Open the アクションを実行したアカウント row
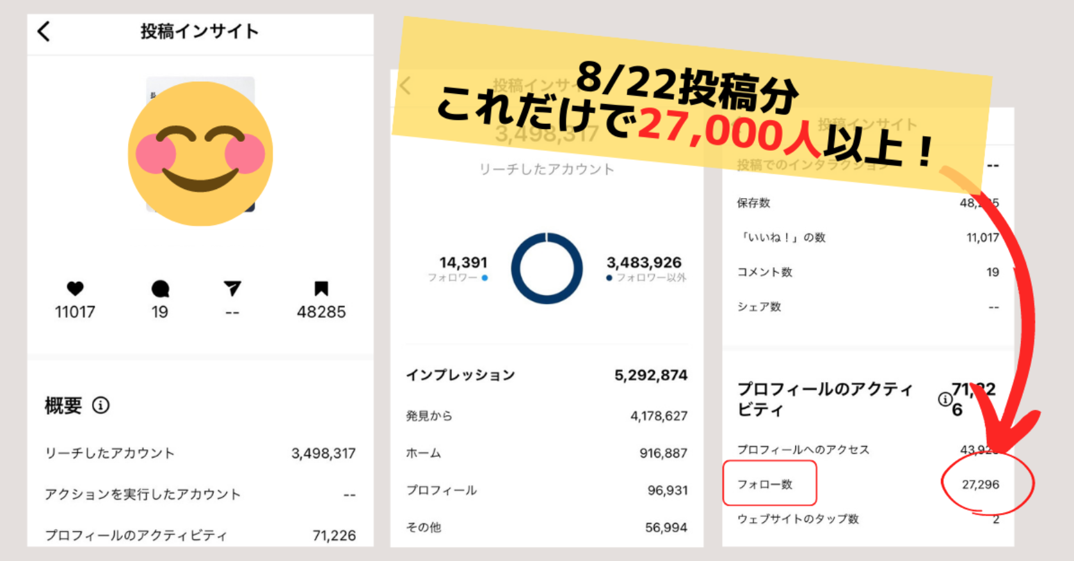The image size is (1074, 561). (200, 495)
